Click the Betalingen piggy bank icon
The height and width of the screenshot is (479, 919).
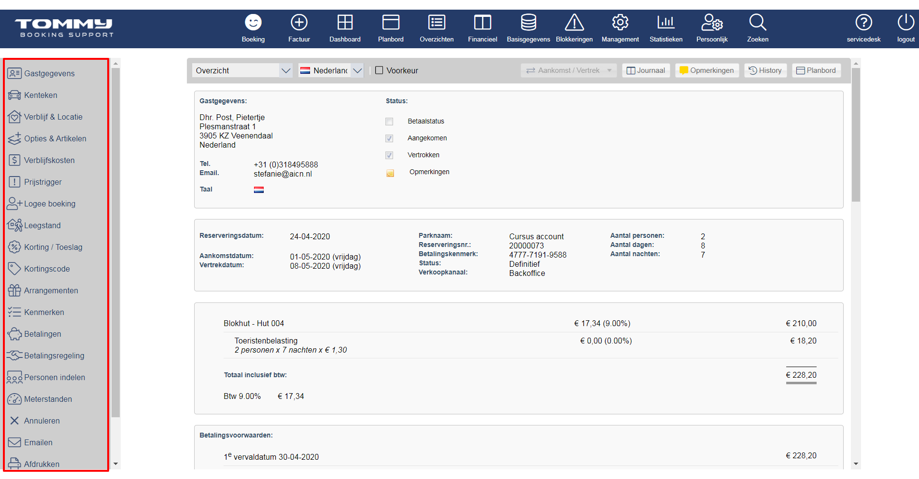(x=14, y=334)
